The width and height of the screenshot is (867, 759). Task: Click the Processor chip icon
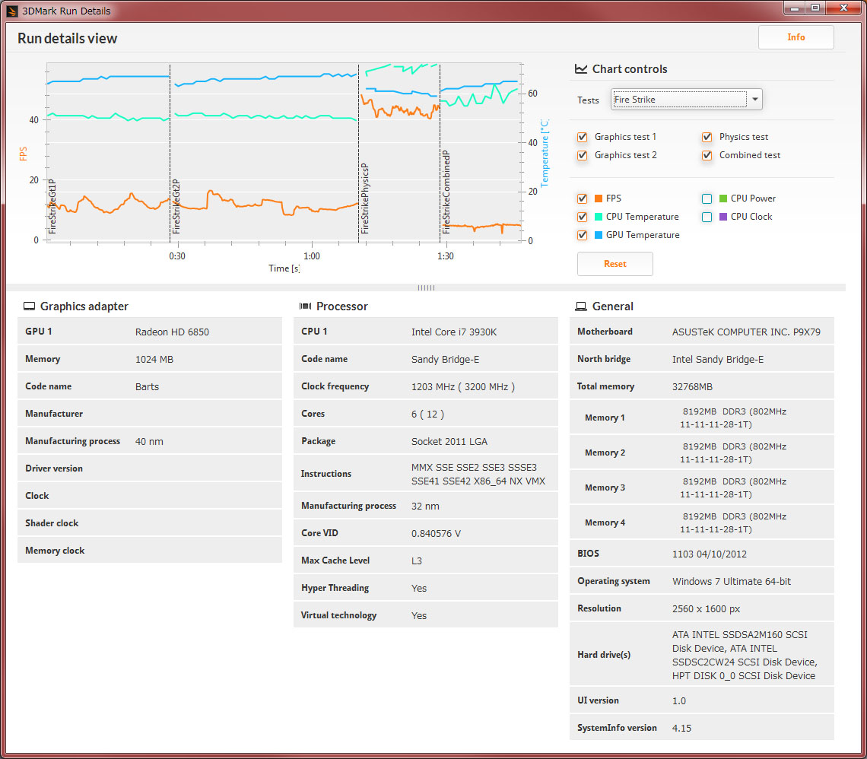[x=305, y=306]
